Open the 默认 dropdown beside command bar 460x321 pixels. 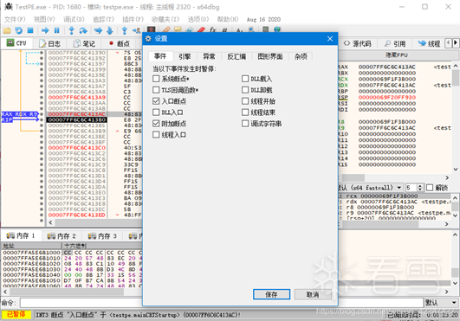pos(441,303)
